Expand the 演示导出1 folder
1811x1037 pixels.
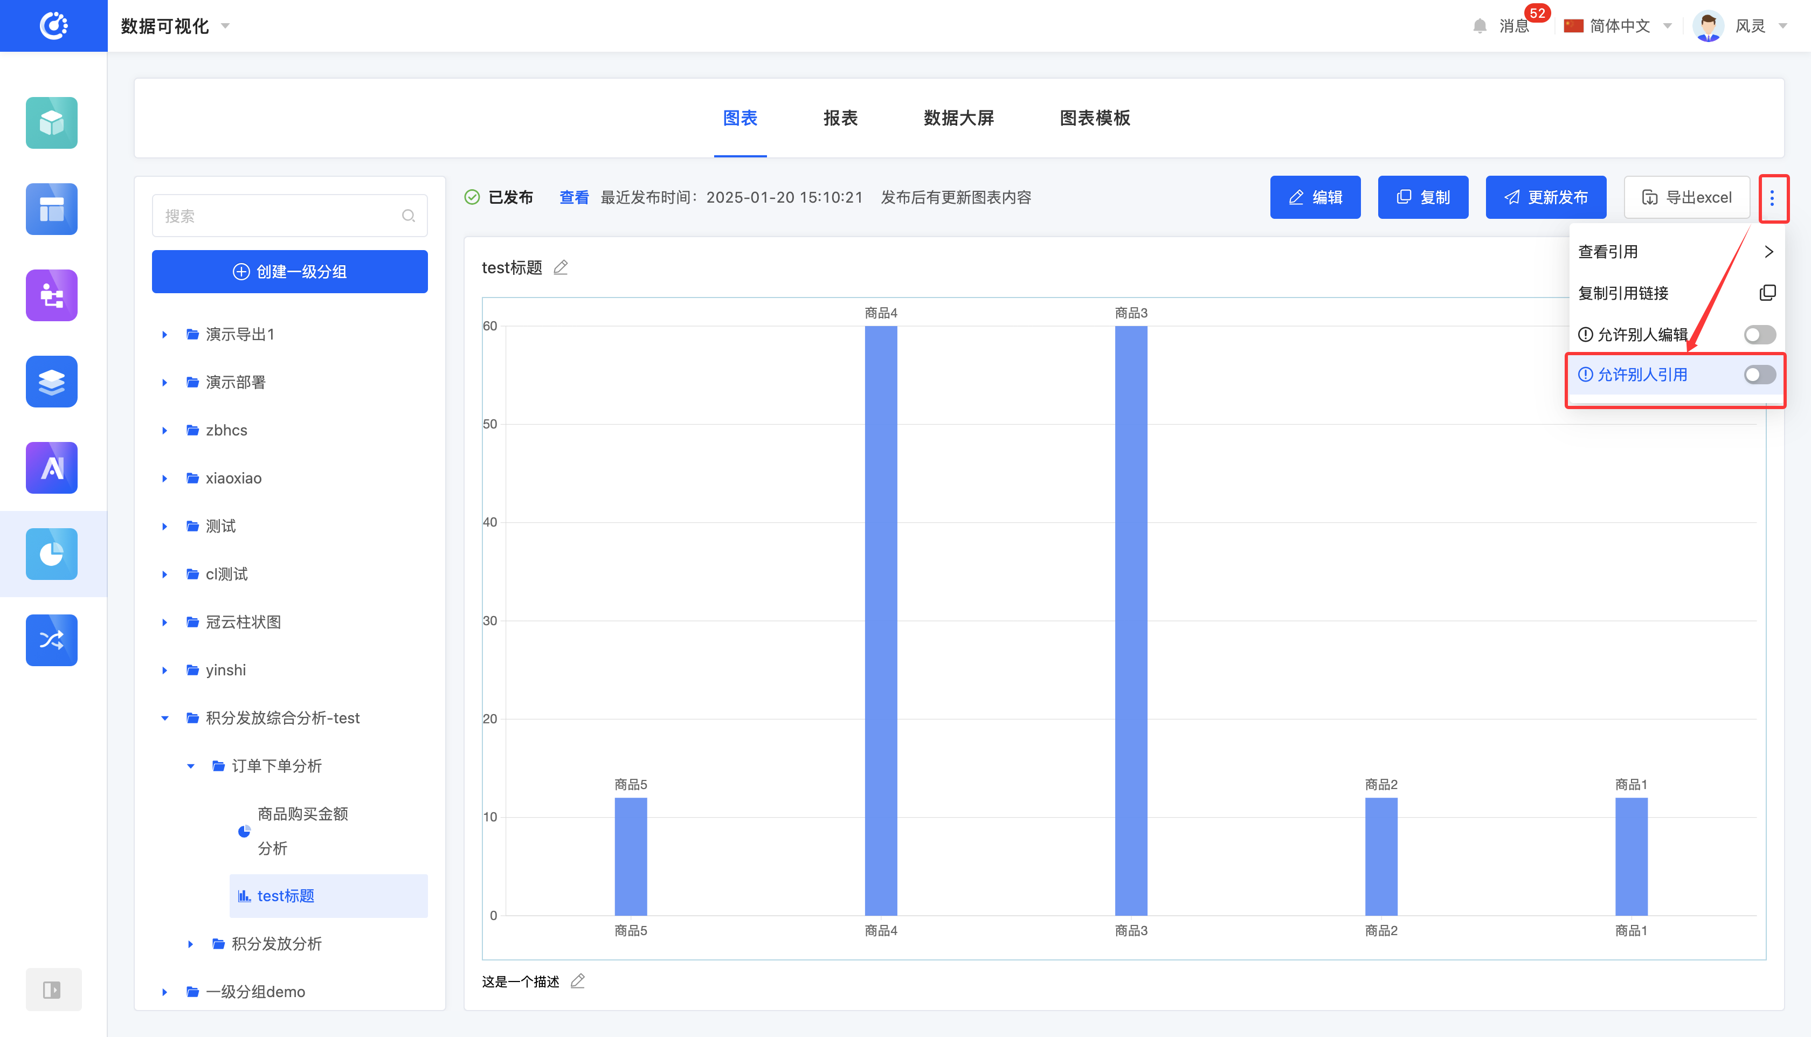click(x=164, y=335)
